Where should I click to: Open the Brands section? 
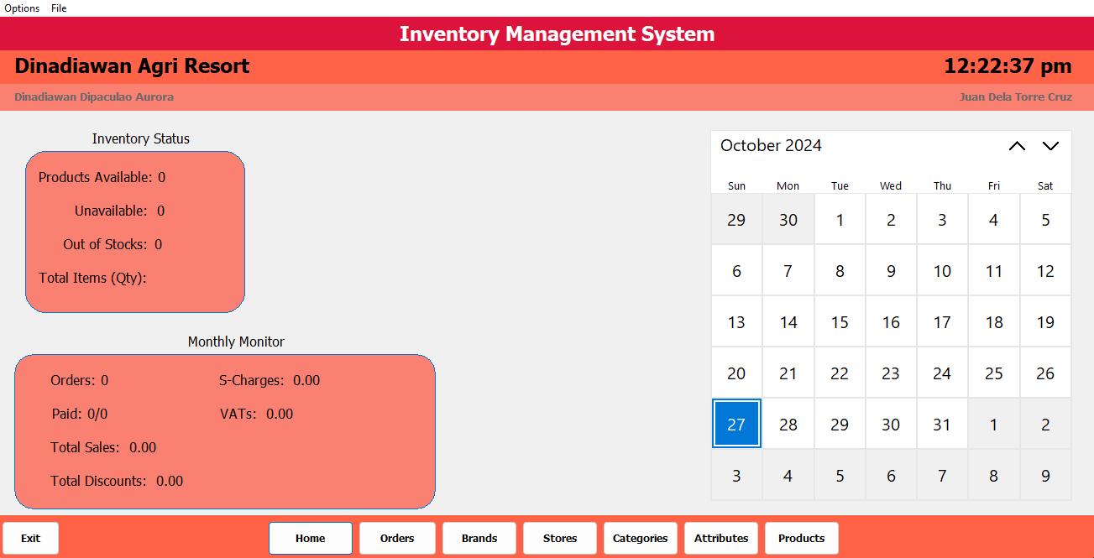[479, 538]
